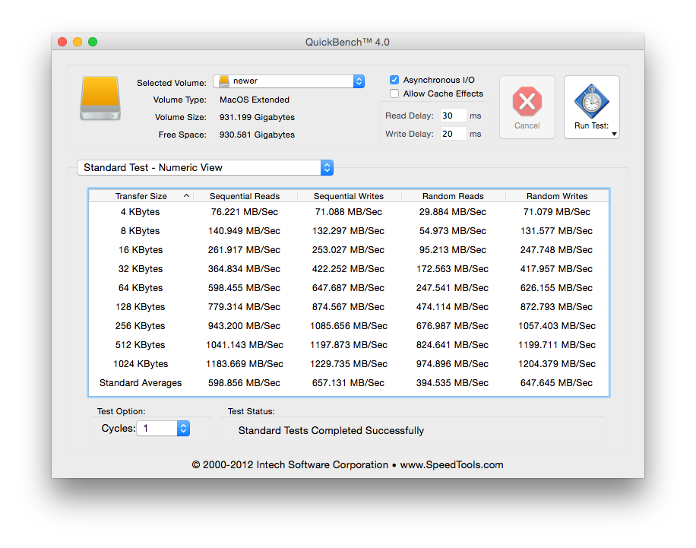Click the Random Writes column header
The height and width of the screenshot is (548, 696).
coord(557,196)
